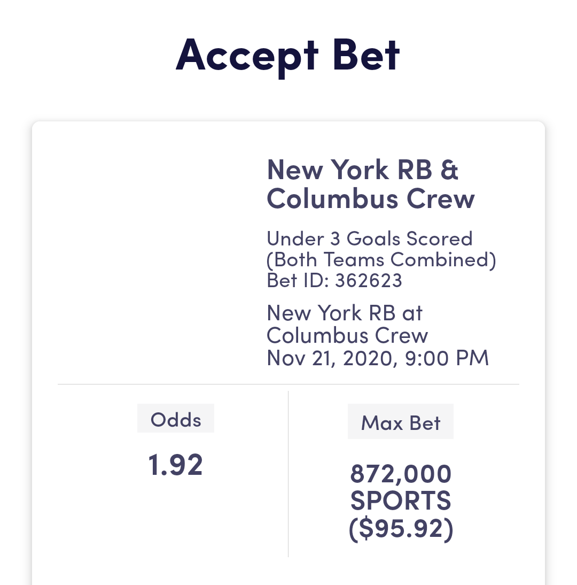Image resolution: width=577 pixels, height=585 pixels.
Task: Tap the "New York RB at" matchup line
Action: 344,313
